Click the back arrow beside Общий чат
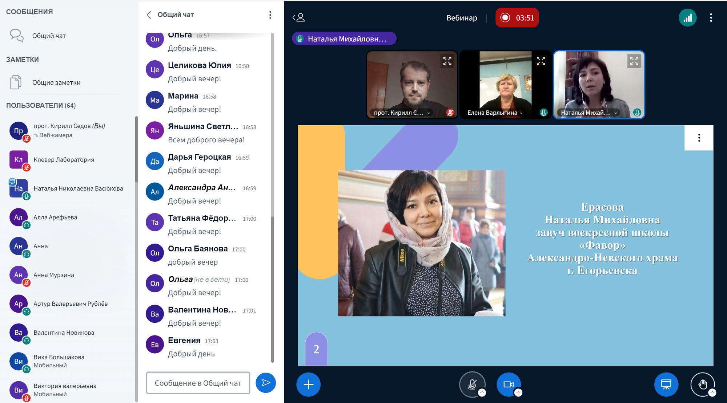The width and height of the screenshot is (727, 403). 149,15
